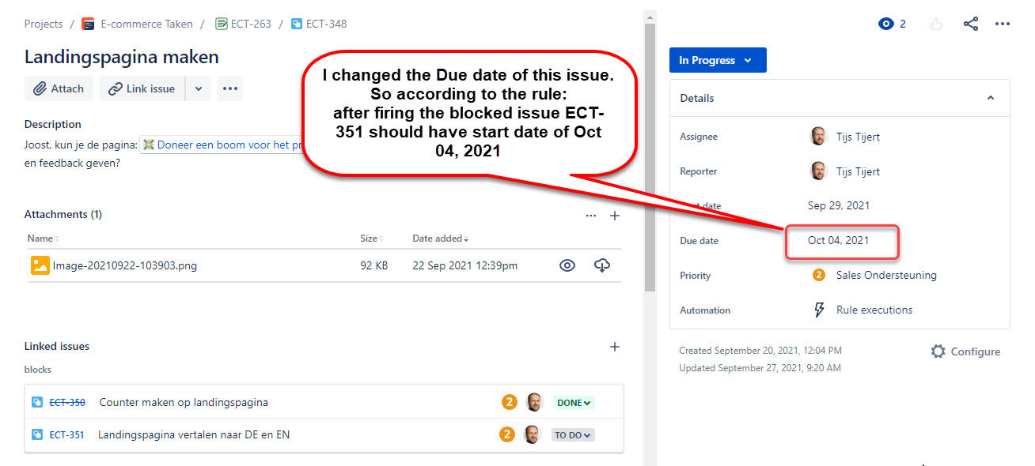Screen dimensions: 1035x466
Task: Click the Link issue button
Action: 142,88
